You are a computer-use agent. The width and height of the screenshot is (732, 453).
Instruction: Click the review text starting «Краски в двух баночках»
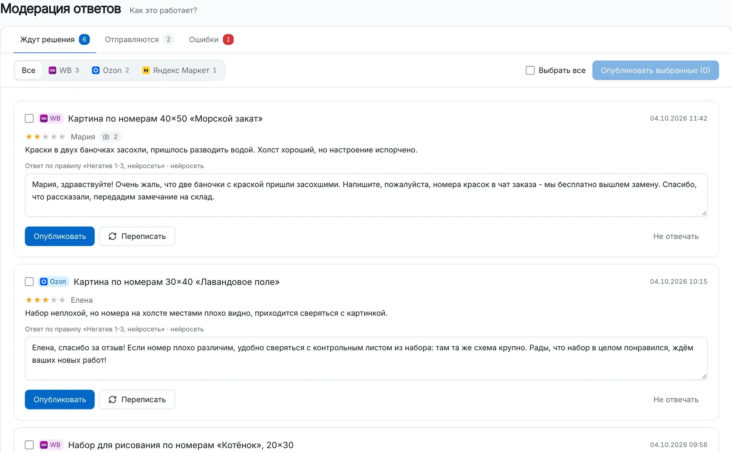[x=221, y=150]
